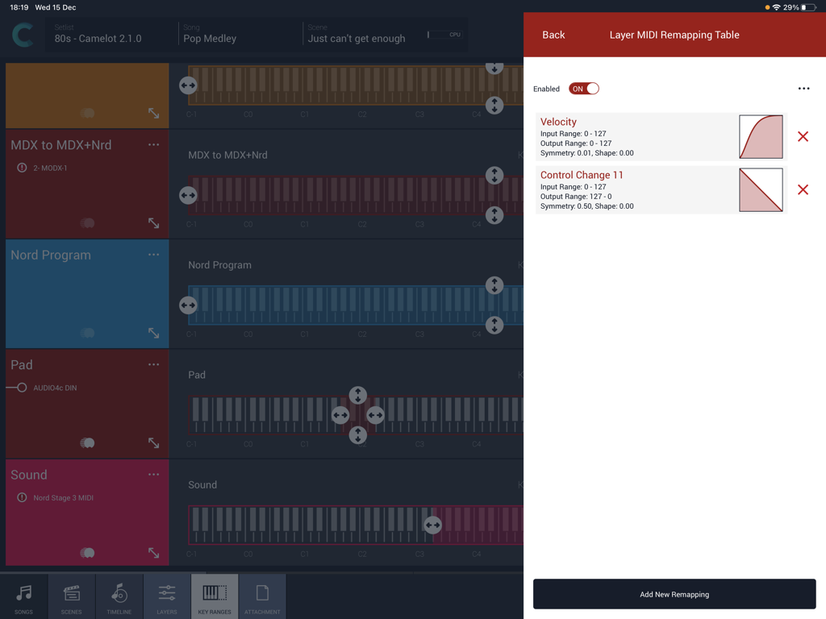
Task: Open the Velocity curve thumbnail editor
Action: point(761,137)
